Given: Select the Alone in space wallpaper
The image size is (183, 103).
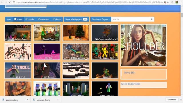Looking at the screenshot, I should point(105,89).
